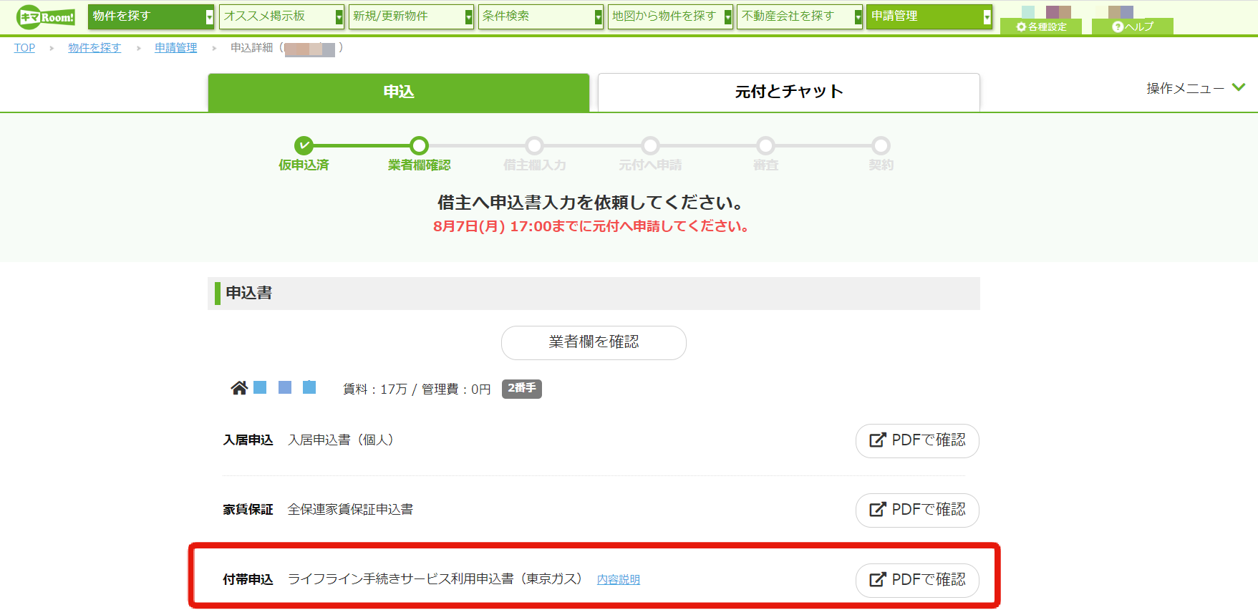This screenshot has height=615, width=1258.
Task: Go to the TOP breadcrumb link
Action: point(24,48)
